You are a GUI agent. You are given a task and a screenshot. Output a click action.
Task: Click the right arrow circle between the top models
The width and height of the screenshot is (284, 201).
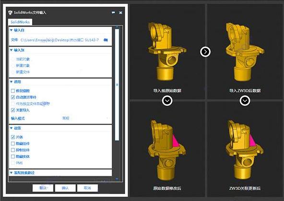tap(205, 52)
